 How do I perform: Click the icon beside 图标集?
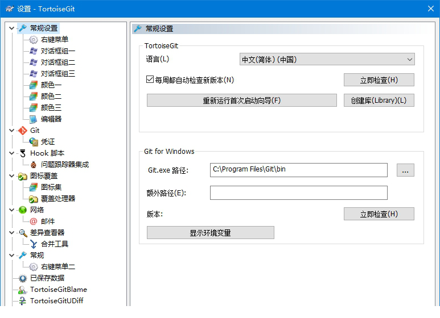click(34, 187)
